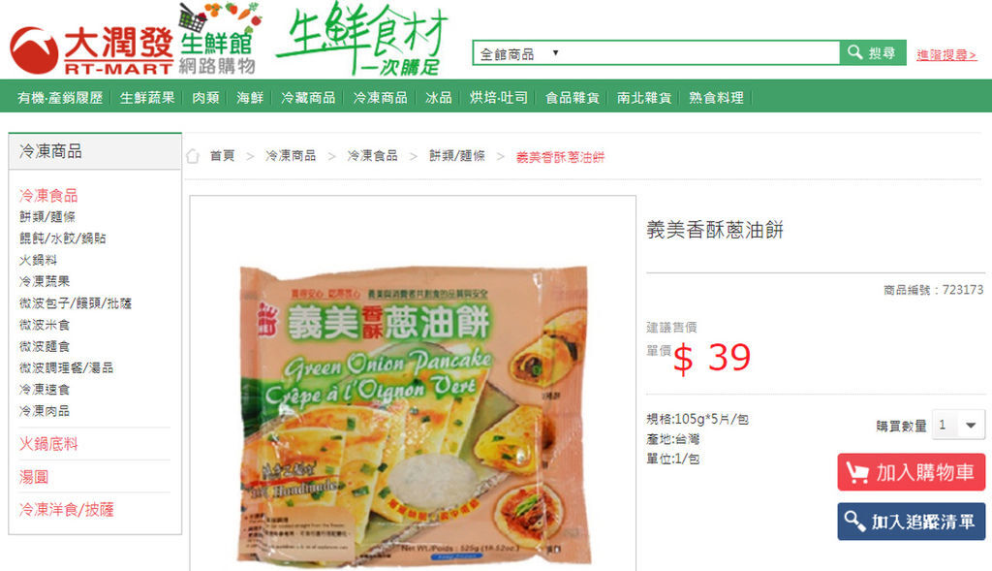Select 火鍋料 in the sidebar list
Image resolution: width=992 pixels, height=571 pixels.
point(38,260)
